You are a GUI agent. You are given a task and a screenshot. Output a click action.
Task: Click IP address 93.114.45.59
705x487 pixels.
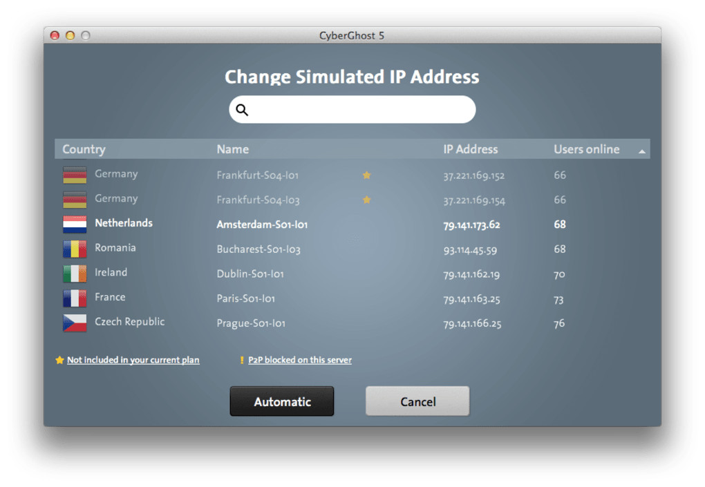click(x=470, y=250)
